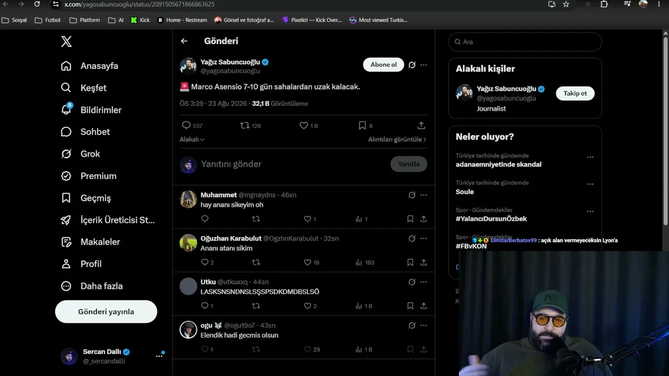Open Platform bookmarks folder

pyautogui.click(x=85, y=20)
